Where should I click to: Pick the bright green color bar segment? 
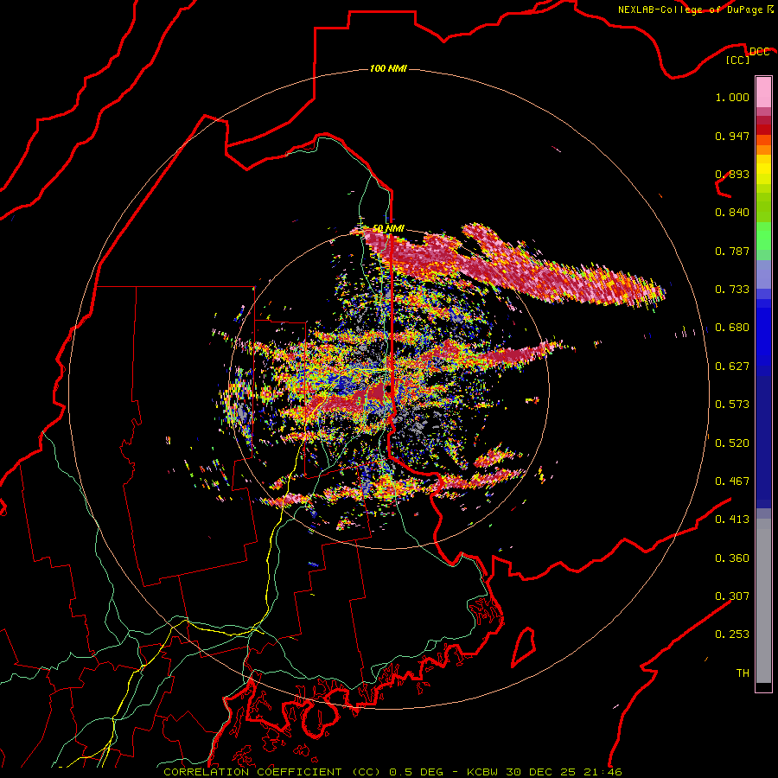point(763,236)
